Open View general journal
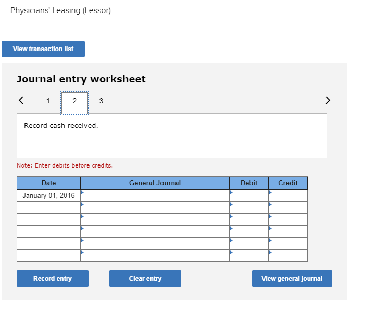389x311 pixels. 292,279
